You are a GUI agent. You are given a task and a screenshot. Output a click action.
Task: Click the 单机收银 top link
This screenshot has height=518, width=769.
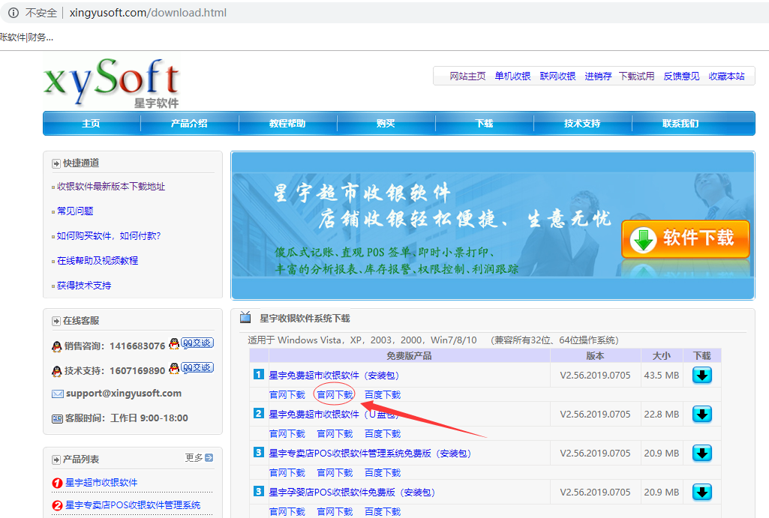(x=512, y=76)
